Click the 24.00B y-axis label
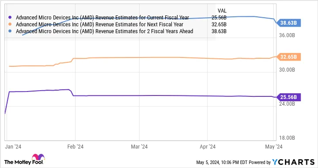 287,104
